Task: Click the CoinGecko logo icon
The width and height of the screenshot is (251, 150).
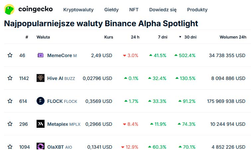Action: pyautogui.click(x=9, y=9)
